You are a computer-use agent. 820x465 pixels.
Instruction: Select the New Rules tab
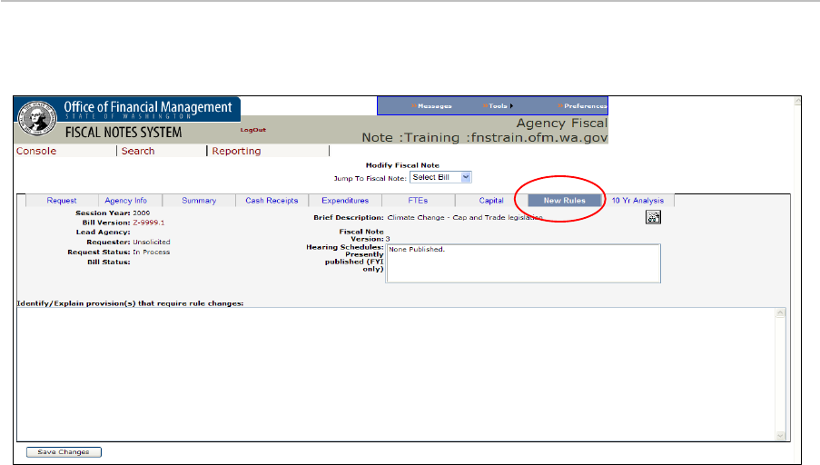pos(564,201)
